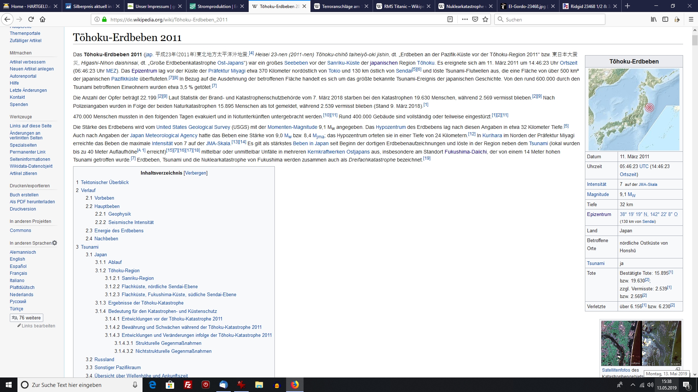The width and height of the screenshot is (698, 392).
Task: Expand the 76 weitere languages button
Action: (26, 318)
